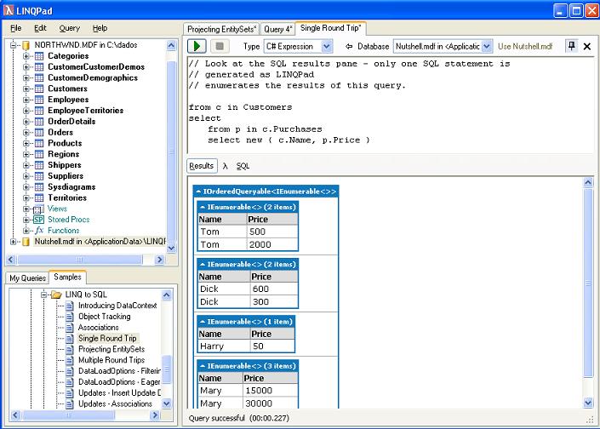Viewport: 600px width, 429px height.
Task: Run the query with the green Execute button
Action: (197, 46)
